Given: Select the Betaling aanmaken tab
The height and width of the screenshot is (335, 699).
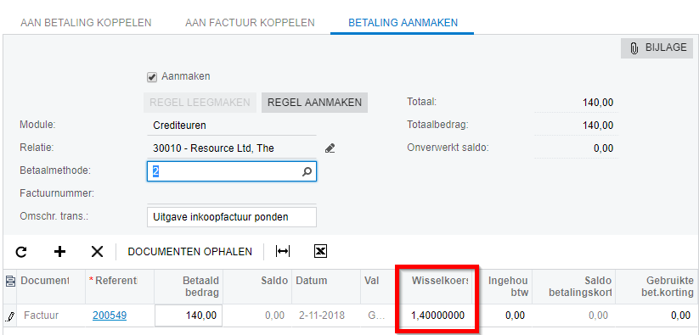Looking at the screenshot, I should click(x=403, y=23).
